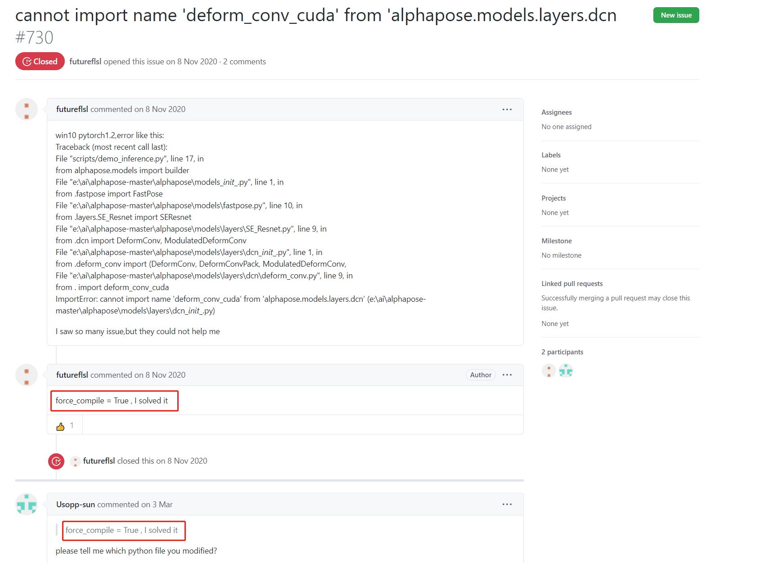Click the '2 participants' heading
This screenshot has width=778, height=563.
click(562, 352)
